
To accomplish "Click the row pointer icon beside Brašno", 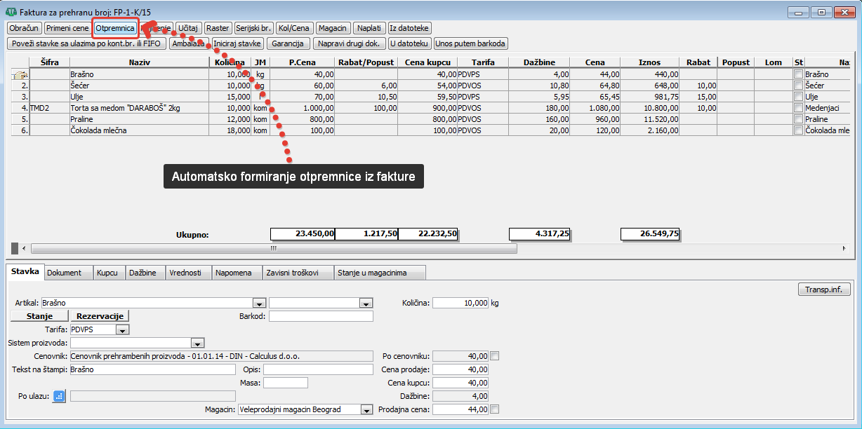I will point(20,74).
